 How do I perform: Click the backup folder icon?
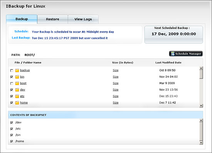pyautogui.click(x=17, y=70)
